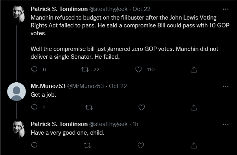Reply to Tomlinson's Manchin filibuster tweet
This screenshot has width=237, height=155.
coord(34,70)
